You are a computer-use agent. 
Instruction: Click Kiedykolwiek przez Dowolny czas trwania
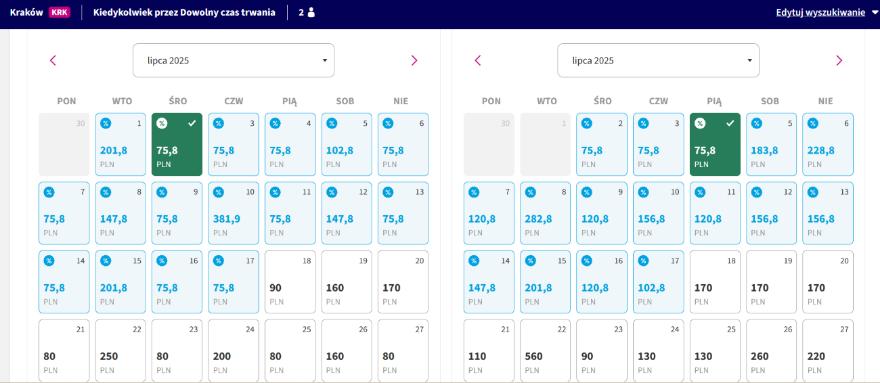coord(184,12)
